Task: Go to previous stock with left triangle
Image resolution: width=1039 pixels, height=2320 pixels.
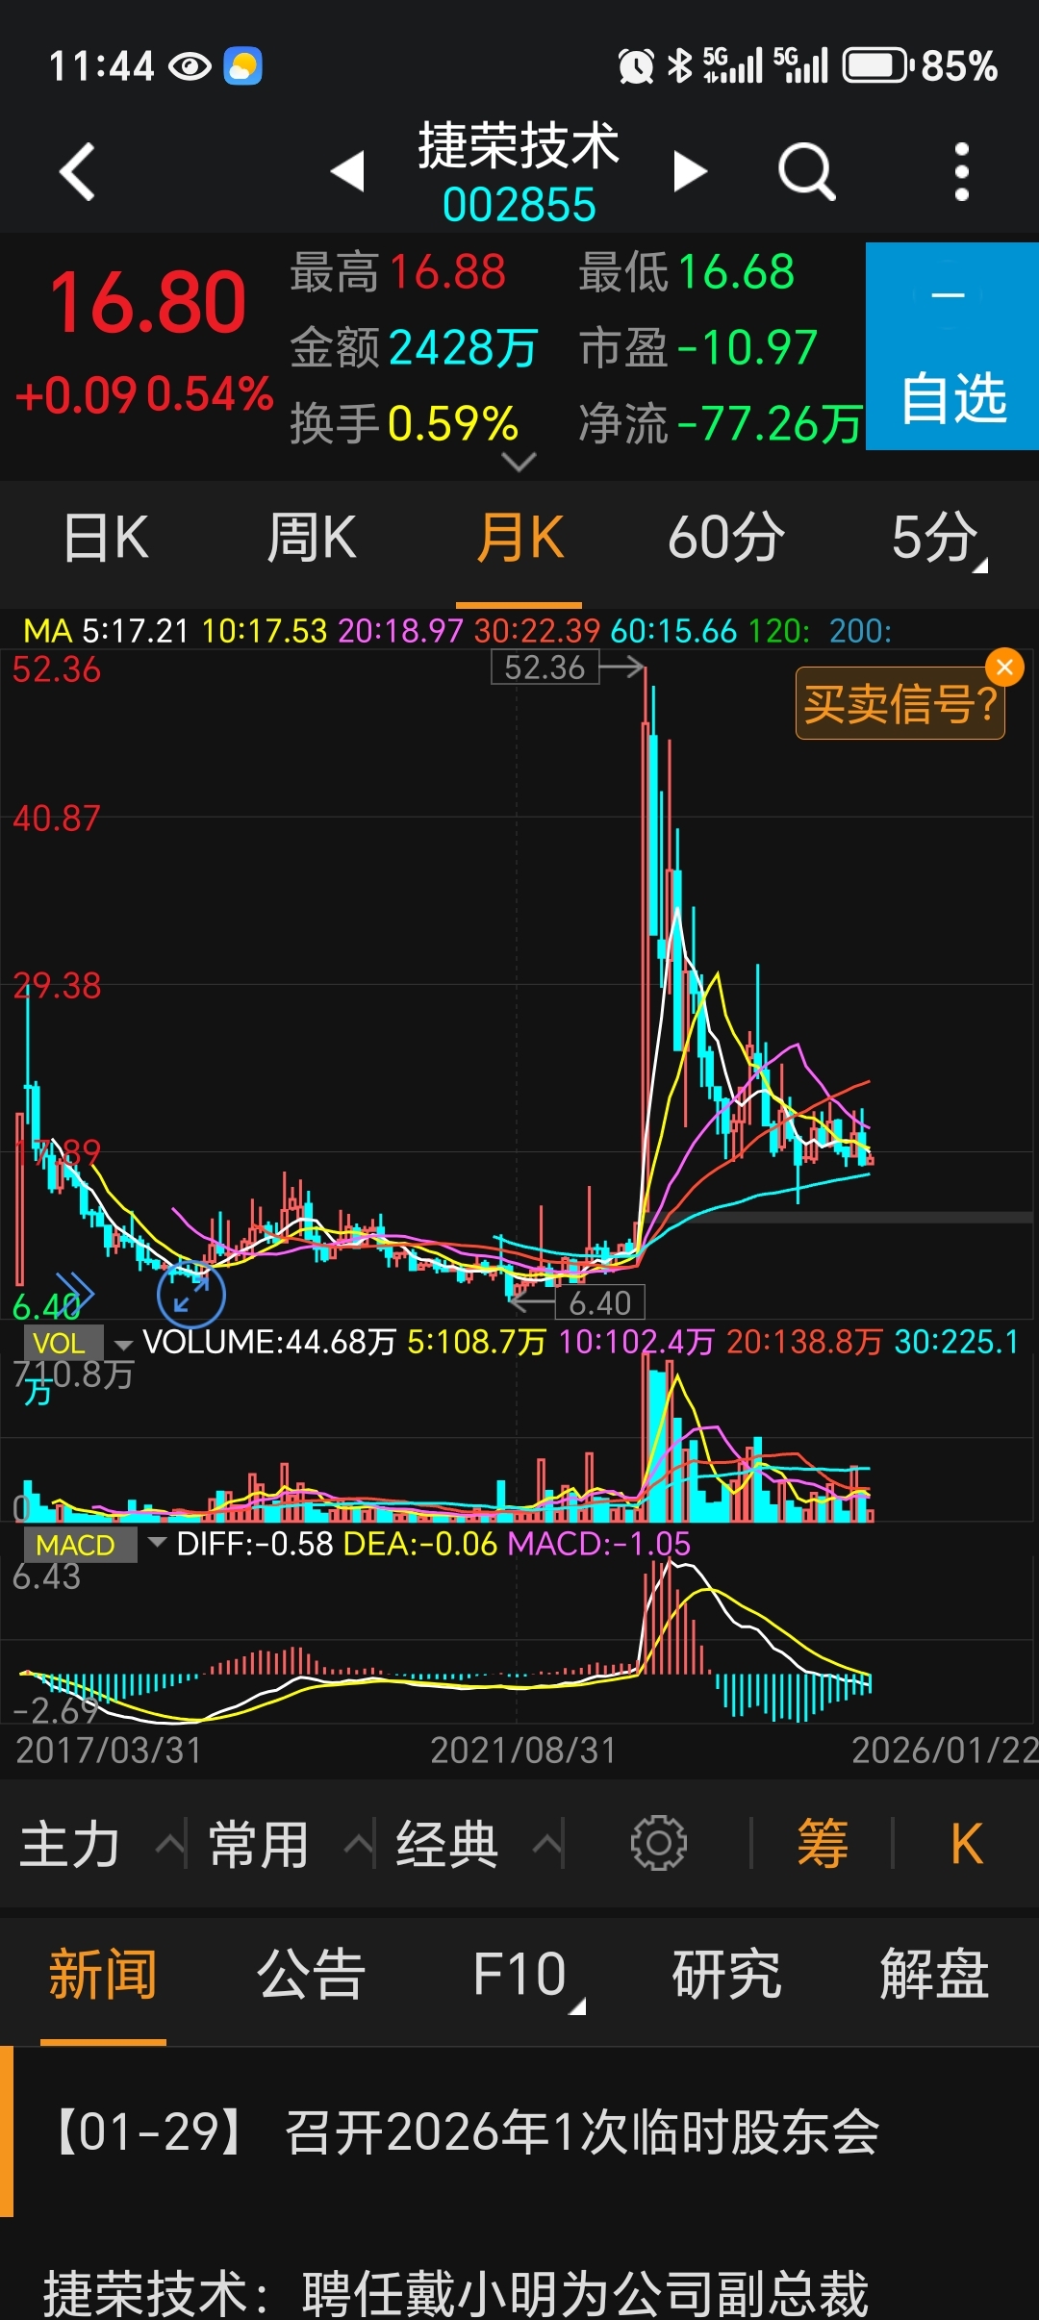Action: [347, 171]
